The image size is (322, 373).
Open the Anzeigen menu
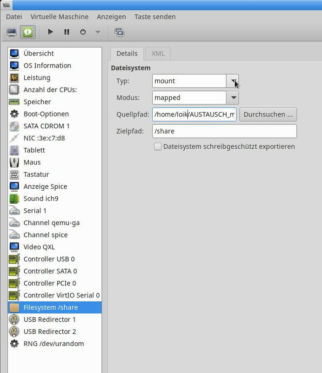click(111, 17)
